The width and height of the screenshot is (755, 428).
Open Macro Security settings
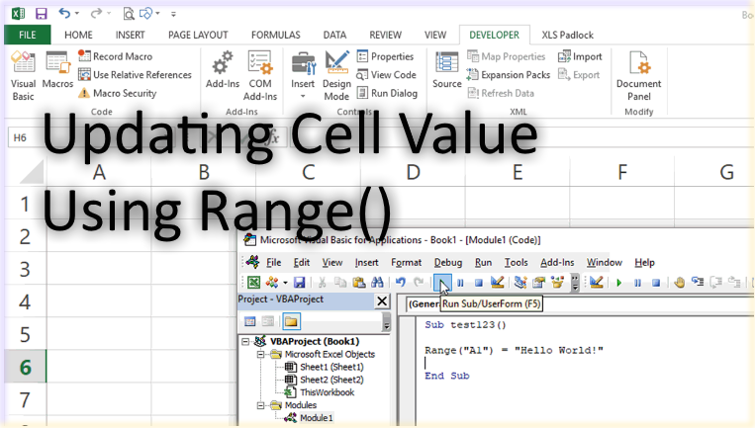tap(118, 93)
